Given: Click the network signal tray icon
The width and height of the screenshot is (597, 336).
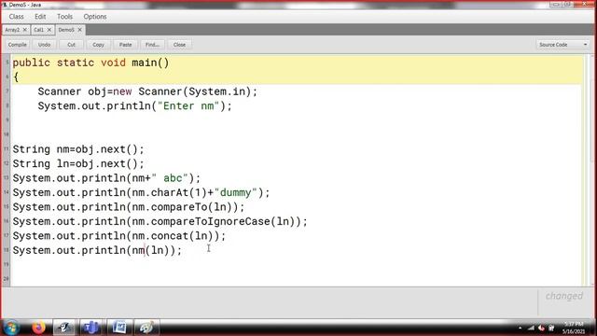Looking at the screenshot, I should (531, 328).
